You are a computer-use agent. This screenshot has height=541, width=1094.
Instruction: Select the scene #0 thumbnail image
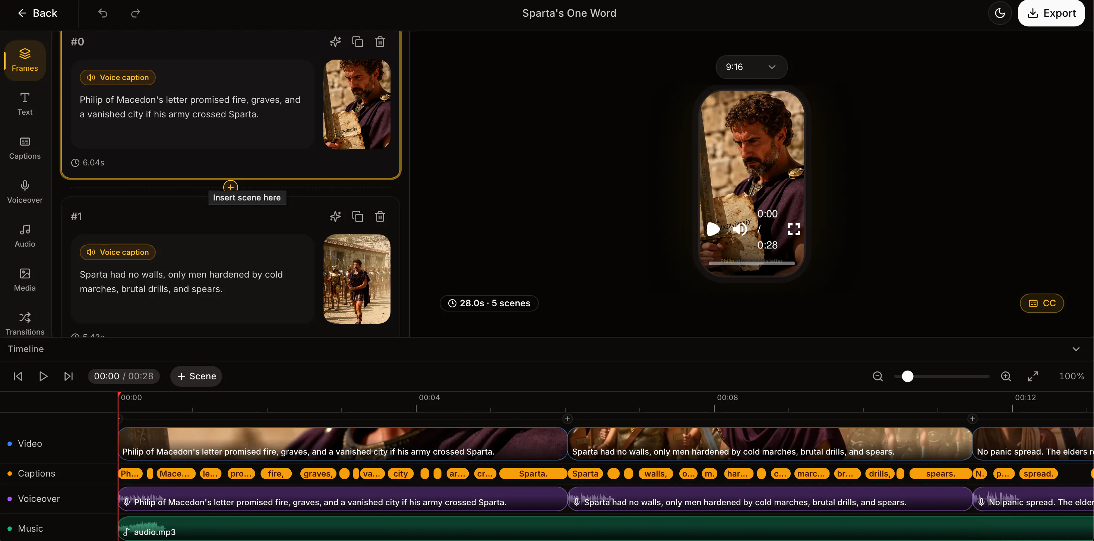[x=357, y=104]
